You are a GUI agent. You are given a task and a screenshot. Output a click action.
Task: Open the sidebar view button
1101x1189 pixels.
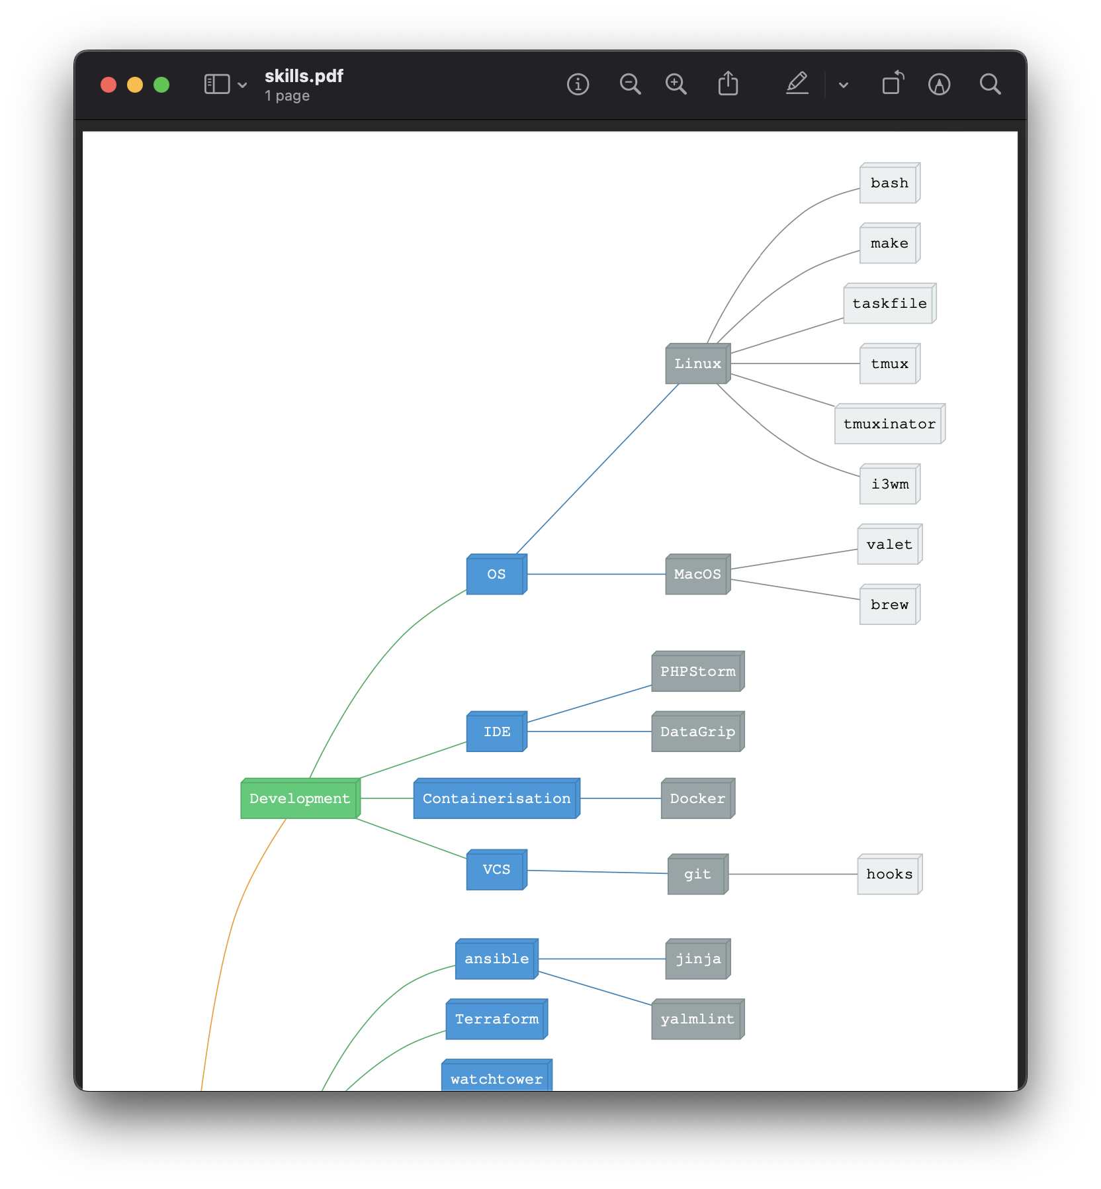pos(217,84)
